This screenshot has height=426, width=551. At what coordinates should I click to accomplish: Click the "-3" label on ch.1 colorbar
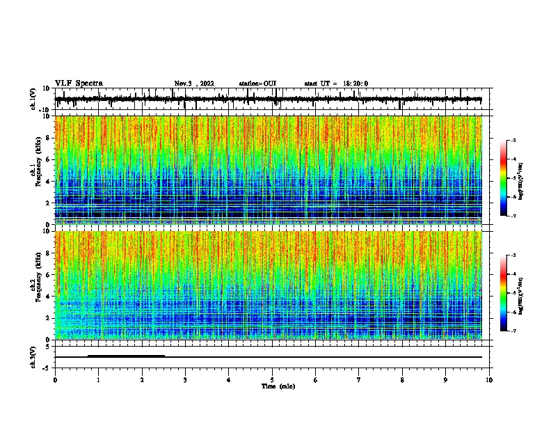click(513, 140)
